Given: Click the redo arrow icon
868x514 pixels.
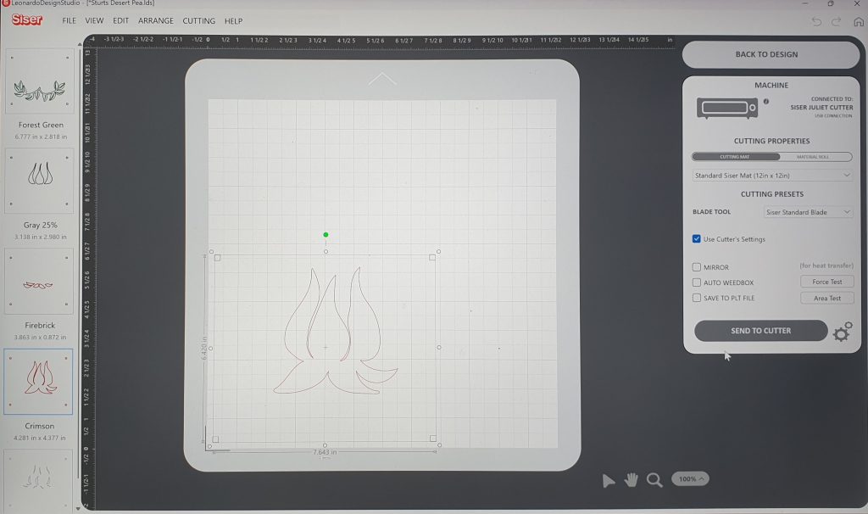Looking at the screenshot, I should [x=837, y=21].
